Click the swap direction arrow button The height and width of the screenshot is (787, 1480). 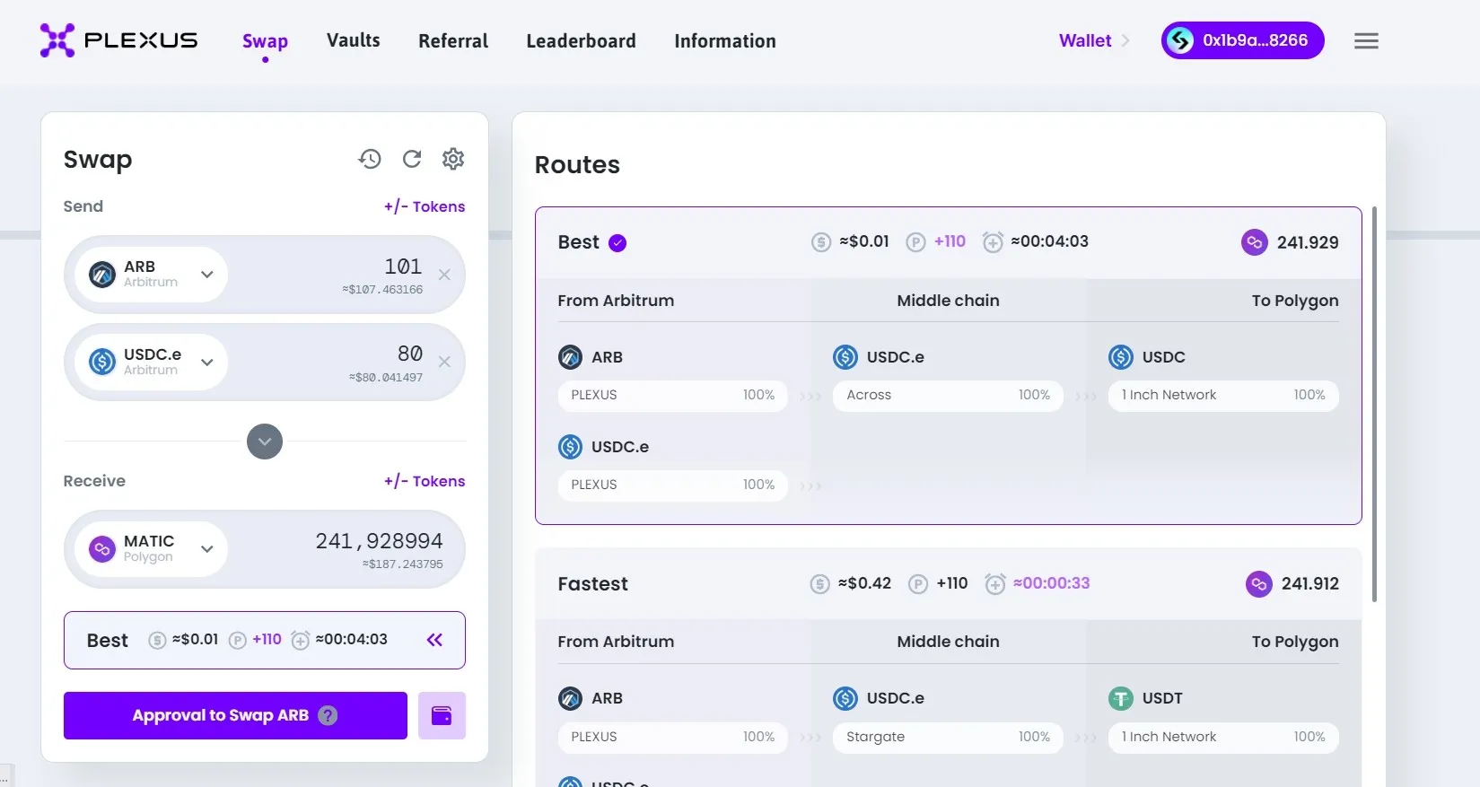coord(265,442)
